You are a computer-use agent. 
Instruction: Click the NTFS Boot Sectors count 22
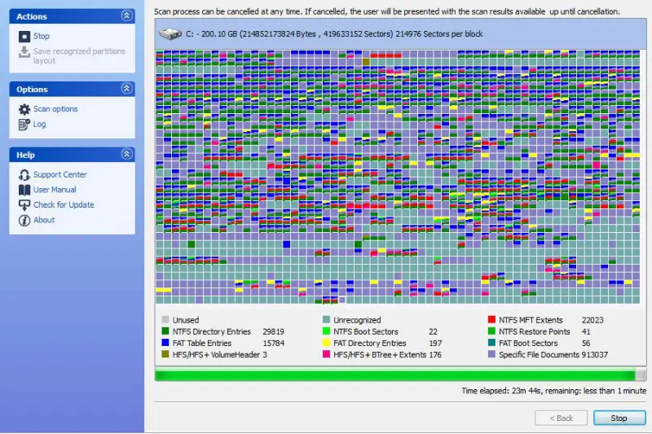pyautogui.click(x=433, y=331)
